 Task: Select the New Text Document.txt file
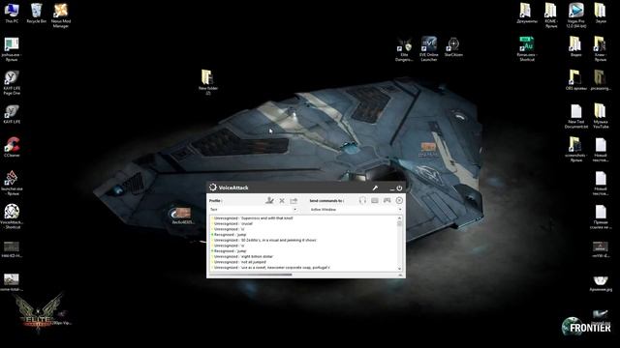pos(575,116)
